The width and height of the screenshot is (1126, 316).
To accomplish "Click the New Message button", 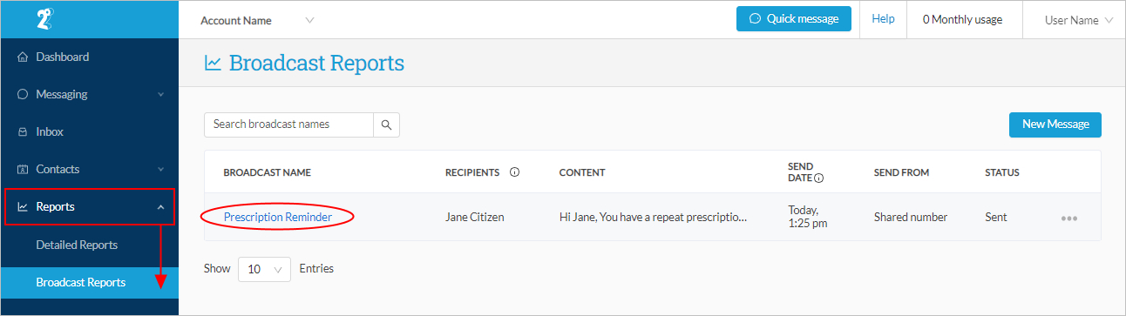I will (x=1055, y=124).
